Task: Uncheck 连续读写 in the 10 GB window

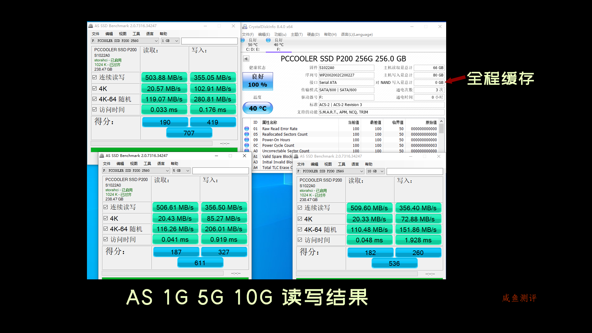Action: click(300, 208)
